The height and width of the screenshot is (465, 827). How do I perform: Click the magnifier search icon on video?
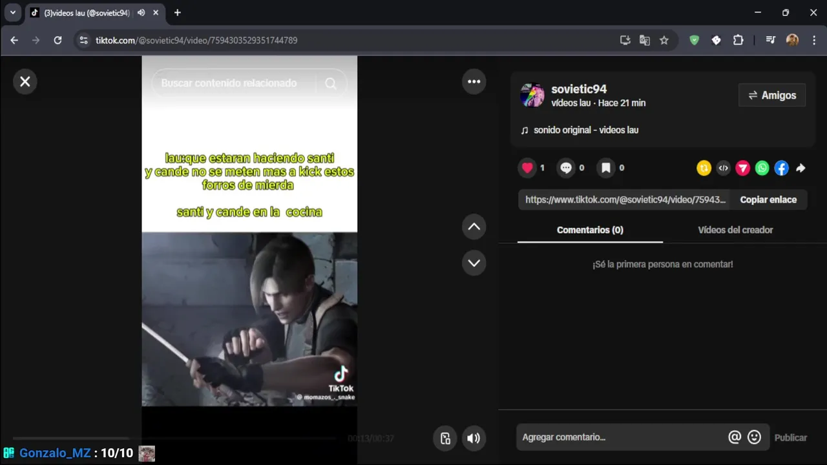[x=331, y=83]
